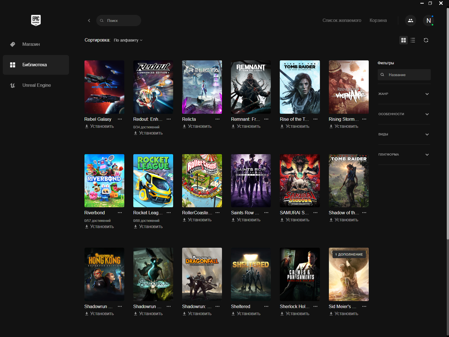Open the По алфавиту sorting dropdown
449x337 pixels.
tap(128, 40)
